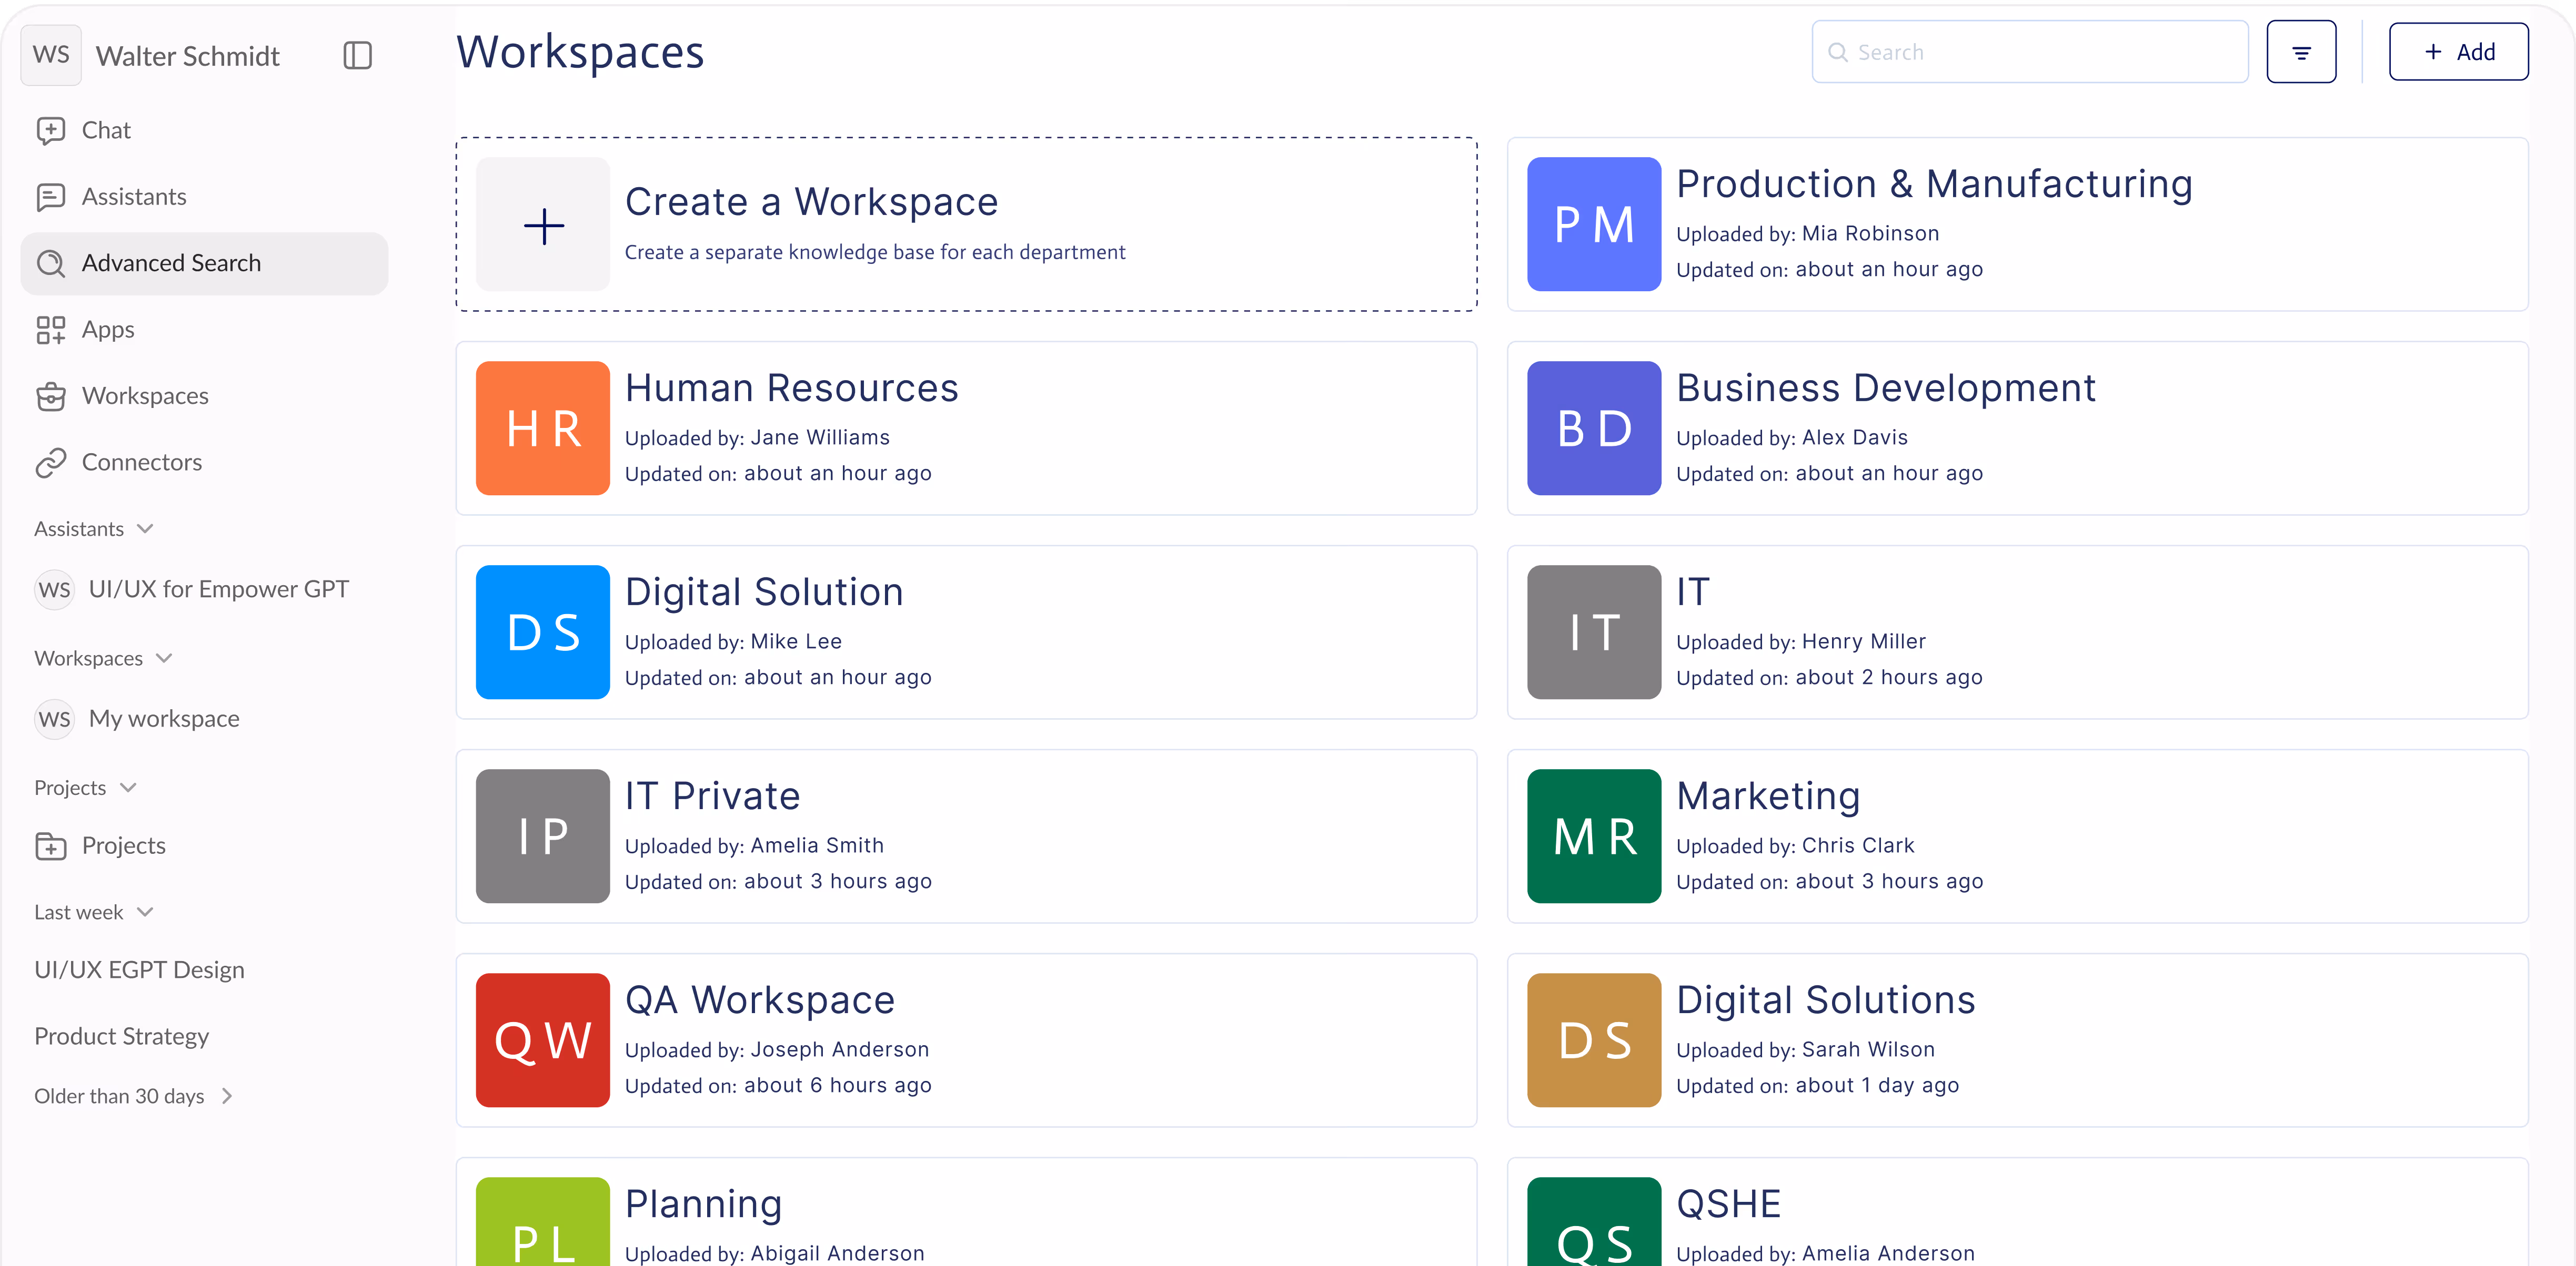Open Workspaces briefcase icon in sidebar

(51, 397)
